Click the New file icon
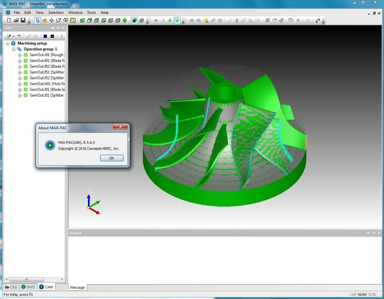 click(9, 20)
